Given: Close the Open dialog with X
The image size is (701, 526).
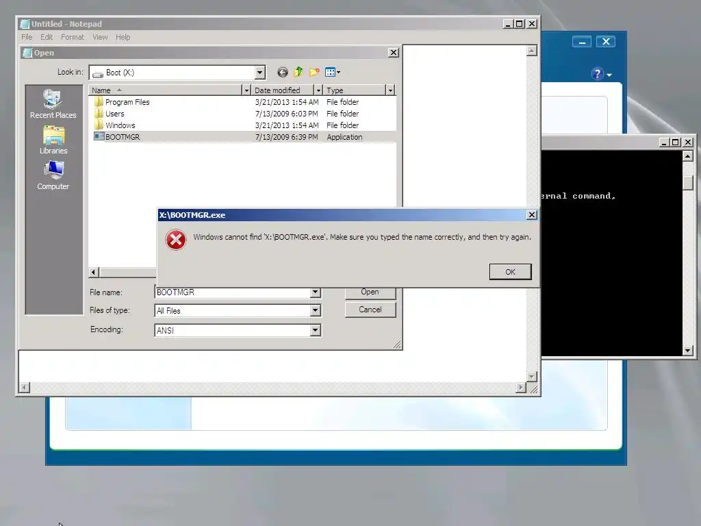Looking at the screenshot, I should (x=394, y=52).
